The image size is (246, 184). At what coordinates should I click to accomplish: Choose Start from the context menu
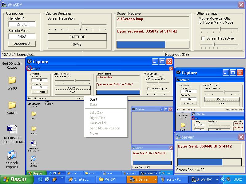93,99
